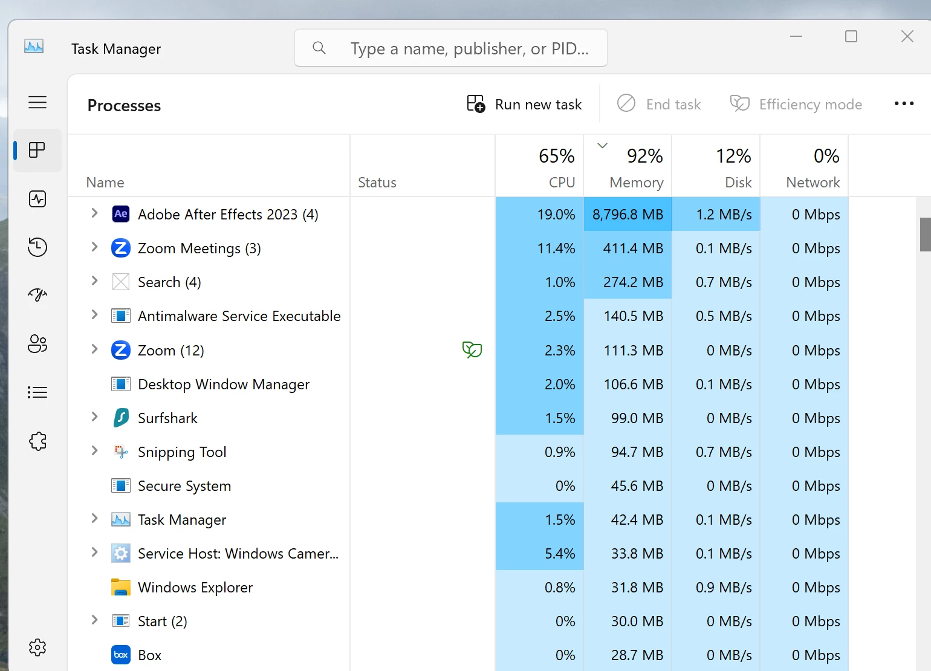
Task: Click the 411.4 MB memory value
Action: tap(633, 248)
